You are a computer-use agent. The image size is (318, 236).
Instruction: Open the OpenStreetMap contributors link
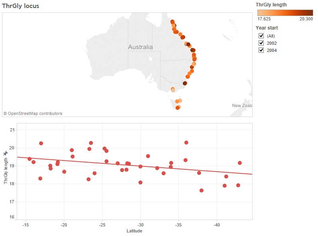(x=33, y=113)
